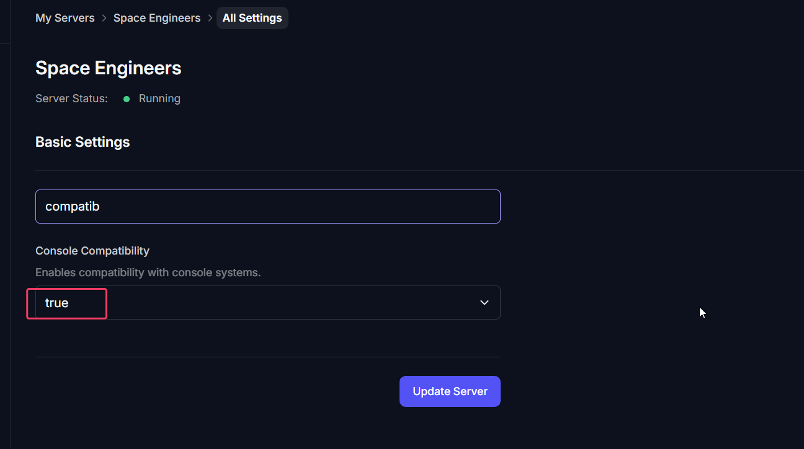Click the Space Engineers page title
The image size is (804, 449).
pyautogui.click(x=108, y=68)
